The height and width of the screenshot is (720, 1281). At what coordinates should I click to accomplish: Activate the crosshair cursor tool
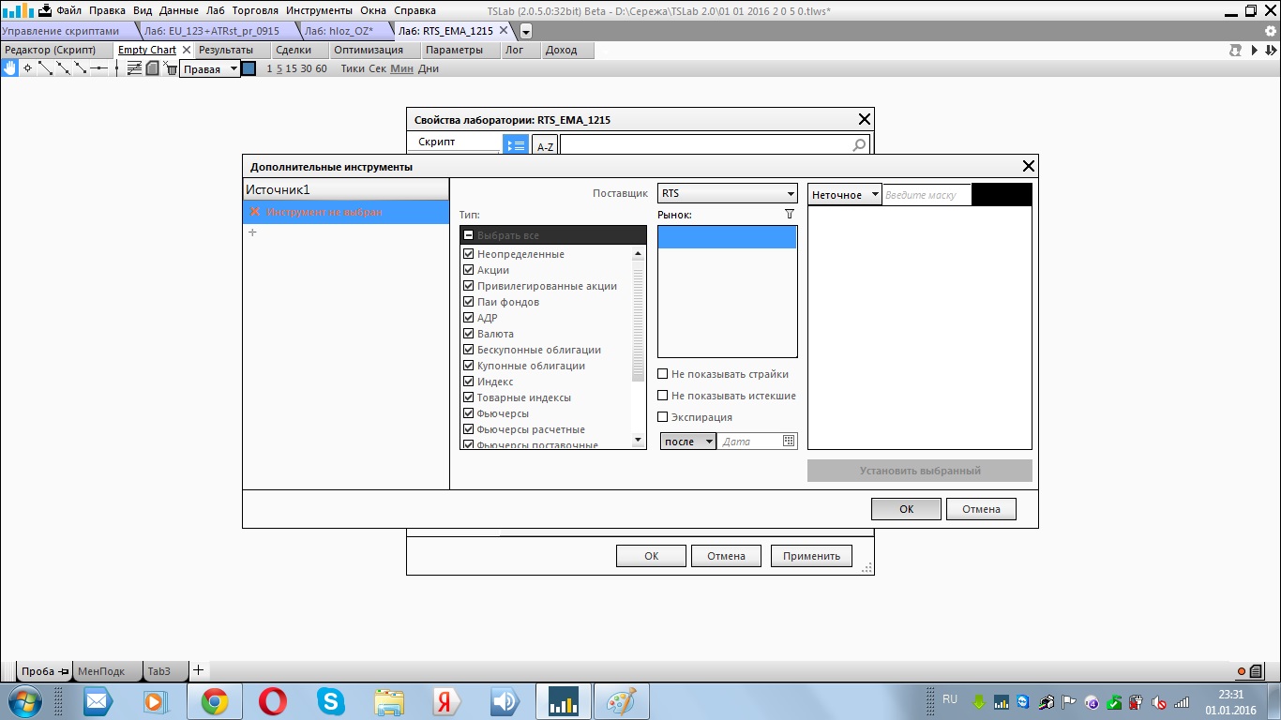pyautogui.click(x=27, y=68)
